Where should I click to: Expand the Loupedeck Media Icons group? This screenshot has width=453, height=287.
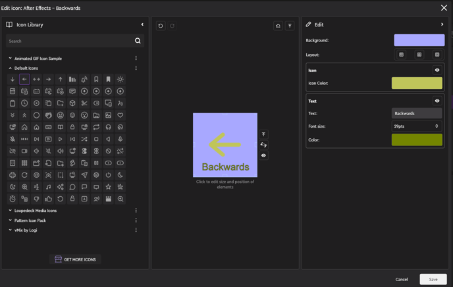coord(10,211)
